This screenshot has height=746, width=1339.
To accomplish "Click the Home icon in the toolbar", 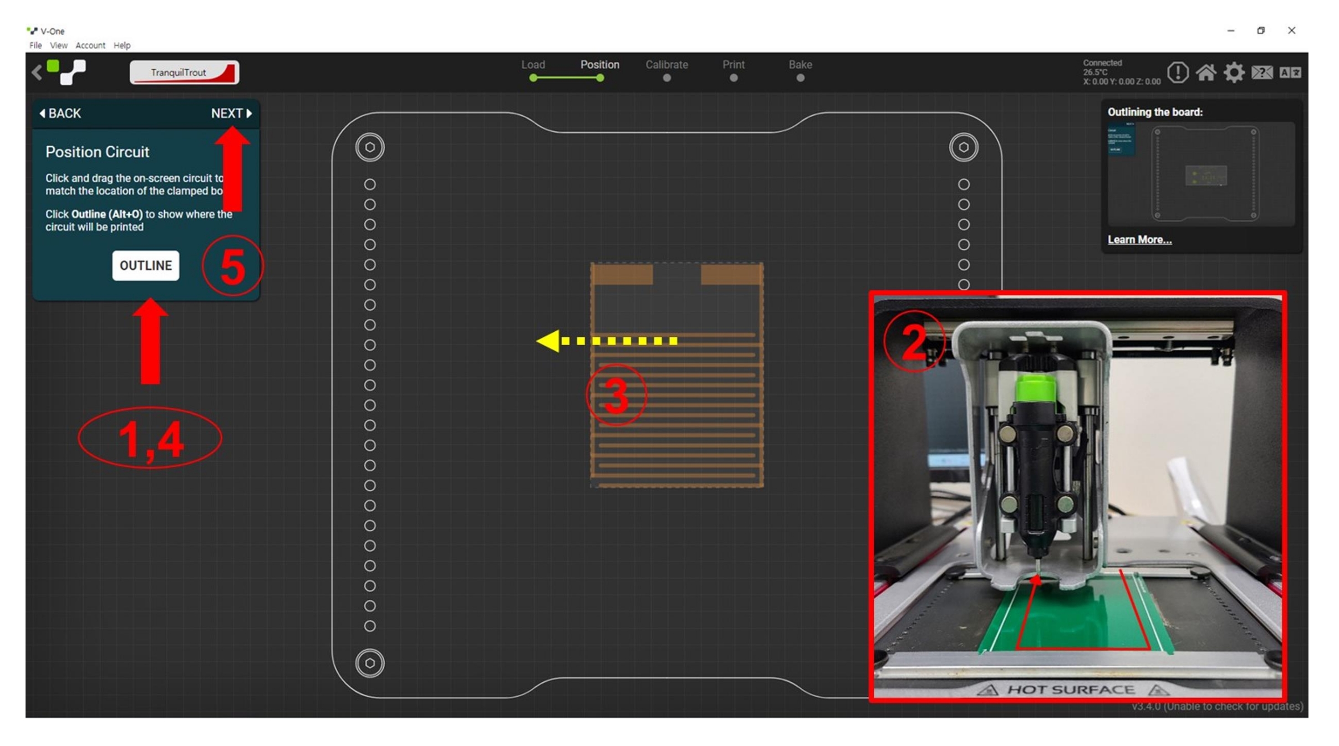I will 1205,73.
